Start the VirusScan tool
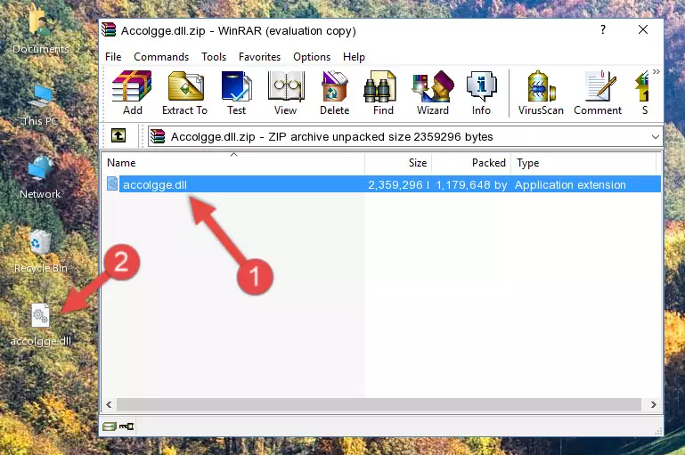This screenshot has height=455, width=685. coord(541,93)
